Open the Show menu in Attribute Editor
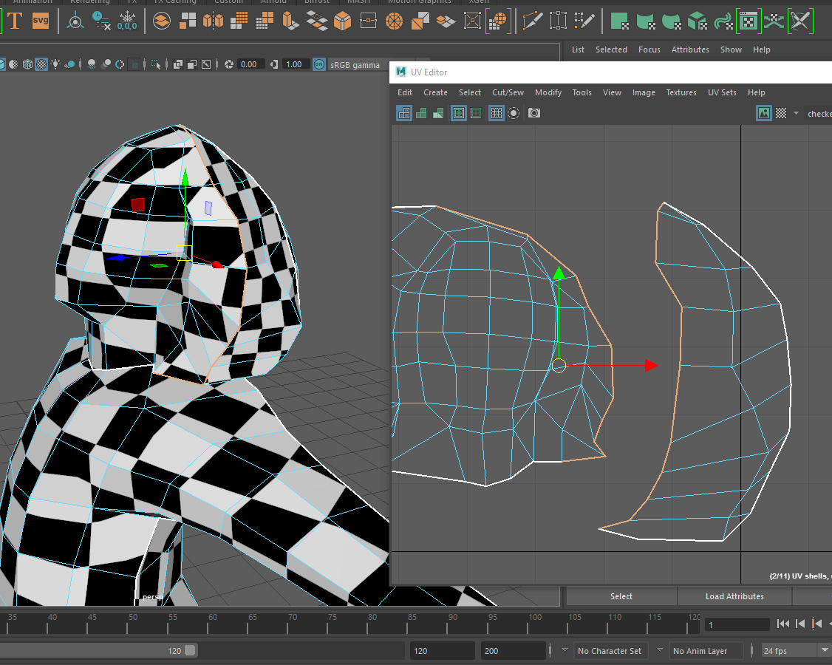Viewport: 832px width, 665px height. 731,50
